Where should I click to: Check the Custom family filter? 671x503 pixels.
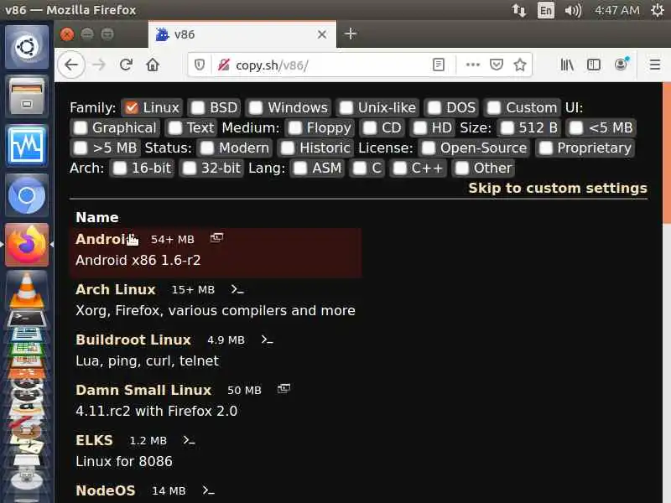tap(494, 107)
